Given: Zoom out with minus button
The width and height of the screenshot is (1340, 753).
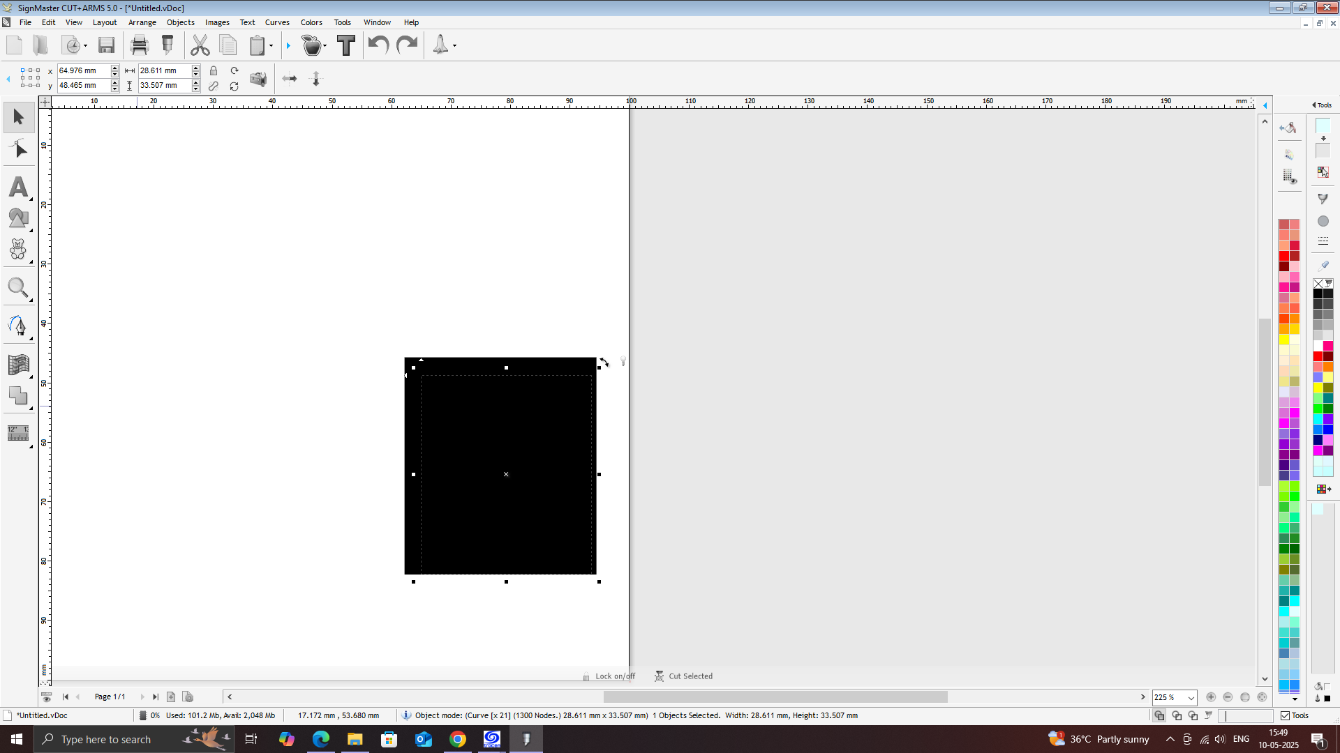Looking at the screenshot, I should tap(1228, 697).
